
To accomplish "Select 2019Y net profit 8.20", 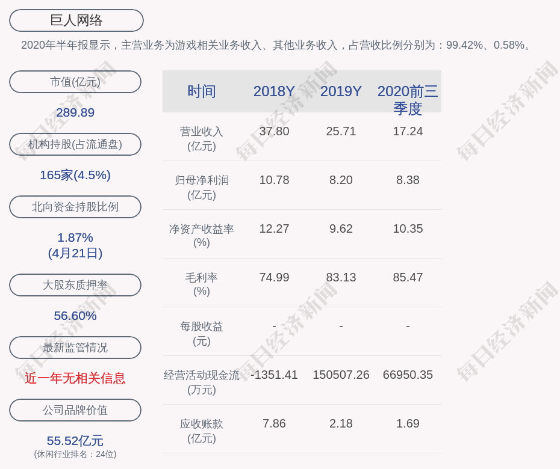I will (x=341, y=180).
